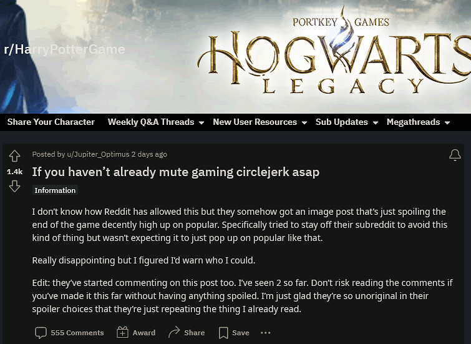Click the Information post flair

[55, 190]
